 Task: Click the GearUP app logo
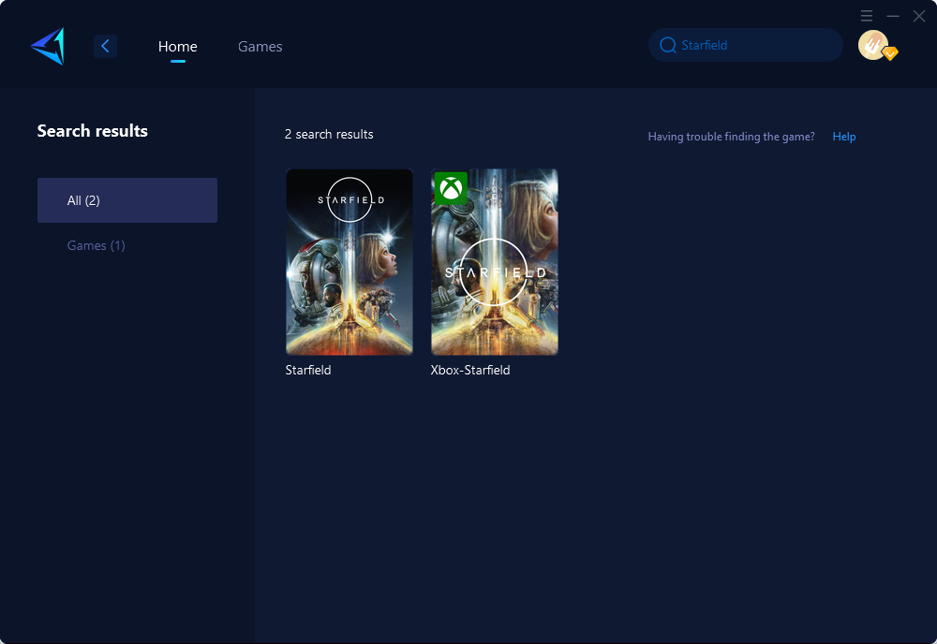point(48,46)
